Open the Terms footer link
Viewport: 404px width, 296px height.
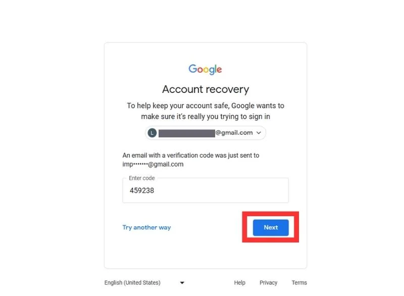coord(299,282)
